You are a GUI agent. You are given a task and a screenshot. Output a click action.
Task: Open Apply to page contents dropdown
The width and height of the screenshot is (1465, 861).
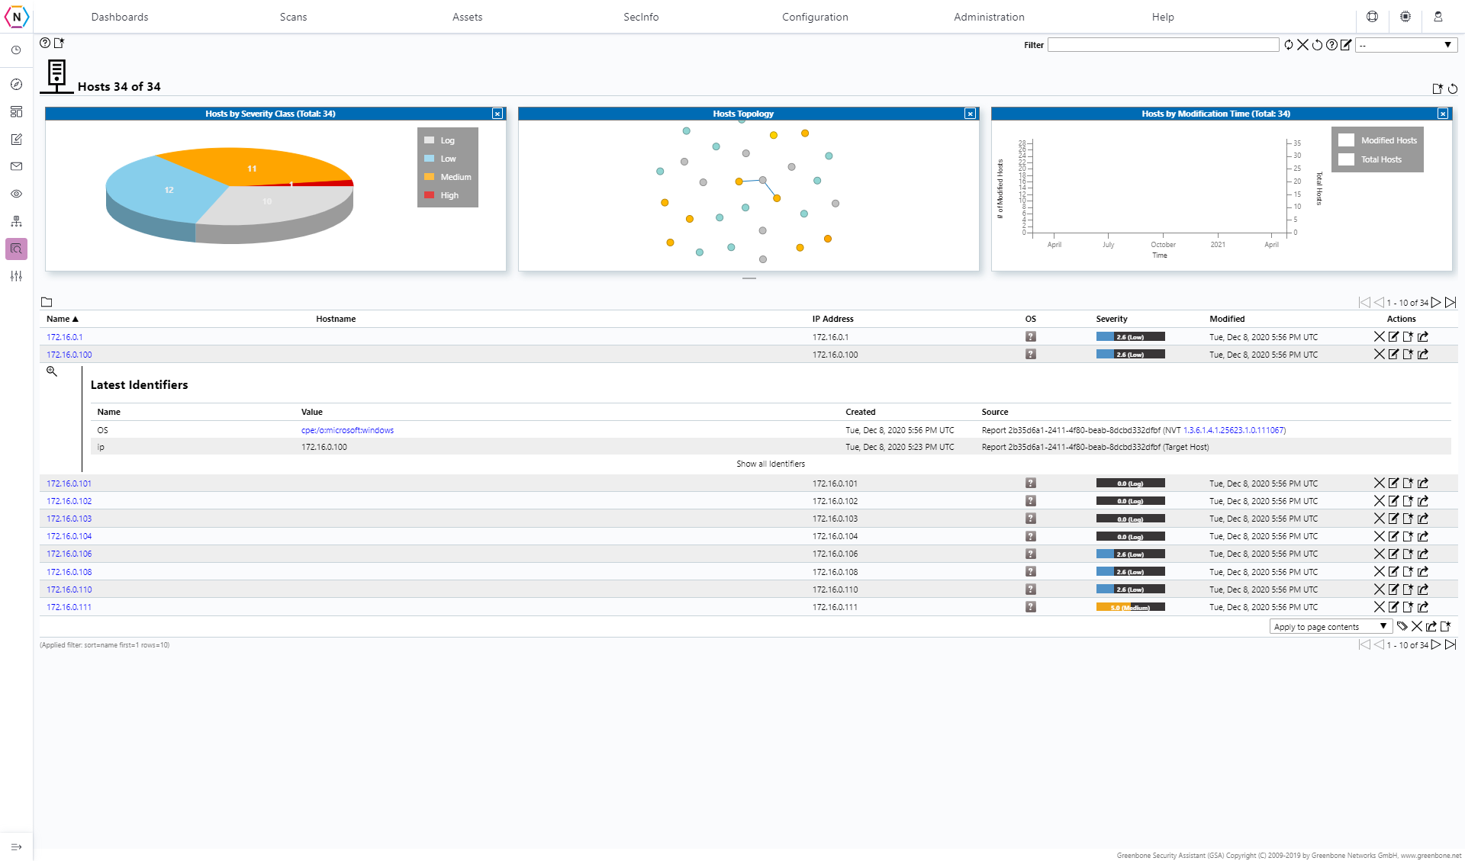click(x=1330, y=626)
